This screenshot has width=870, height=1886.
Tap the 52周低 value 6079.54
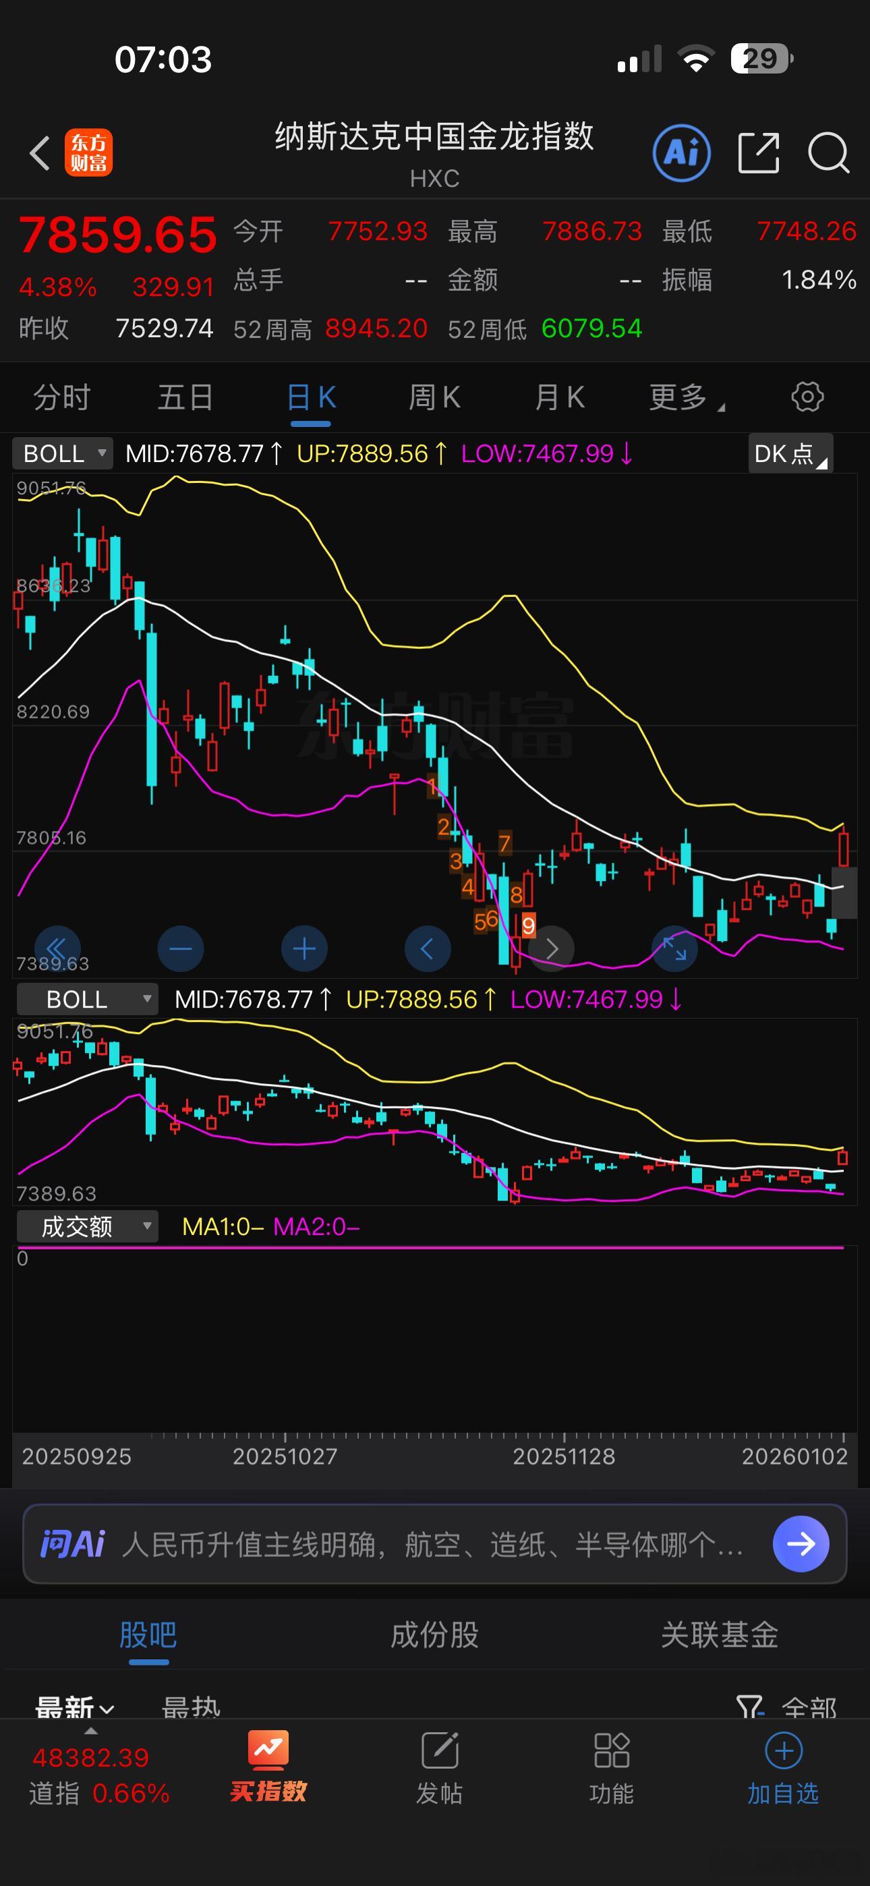pyautogui.click(x=591, y=328)
